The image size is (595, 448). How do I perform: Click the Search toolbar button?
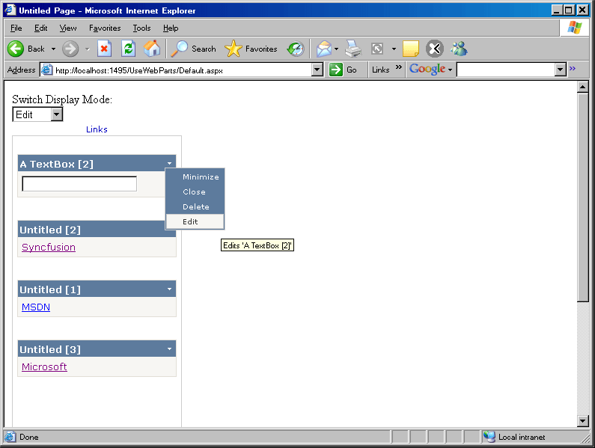coord(193,49)
